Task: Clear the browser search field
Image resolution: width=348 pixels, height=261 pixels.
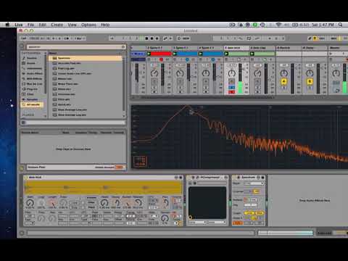Action: (123, 46)
